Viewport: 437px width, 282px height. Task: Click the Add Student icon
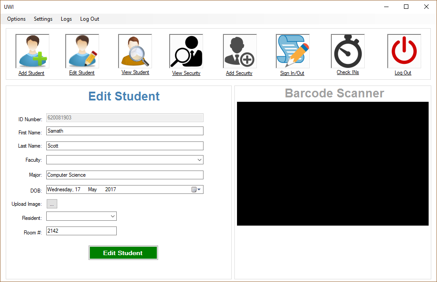(x=32, y=51)
